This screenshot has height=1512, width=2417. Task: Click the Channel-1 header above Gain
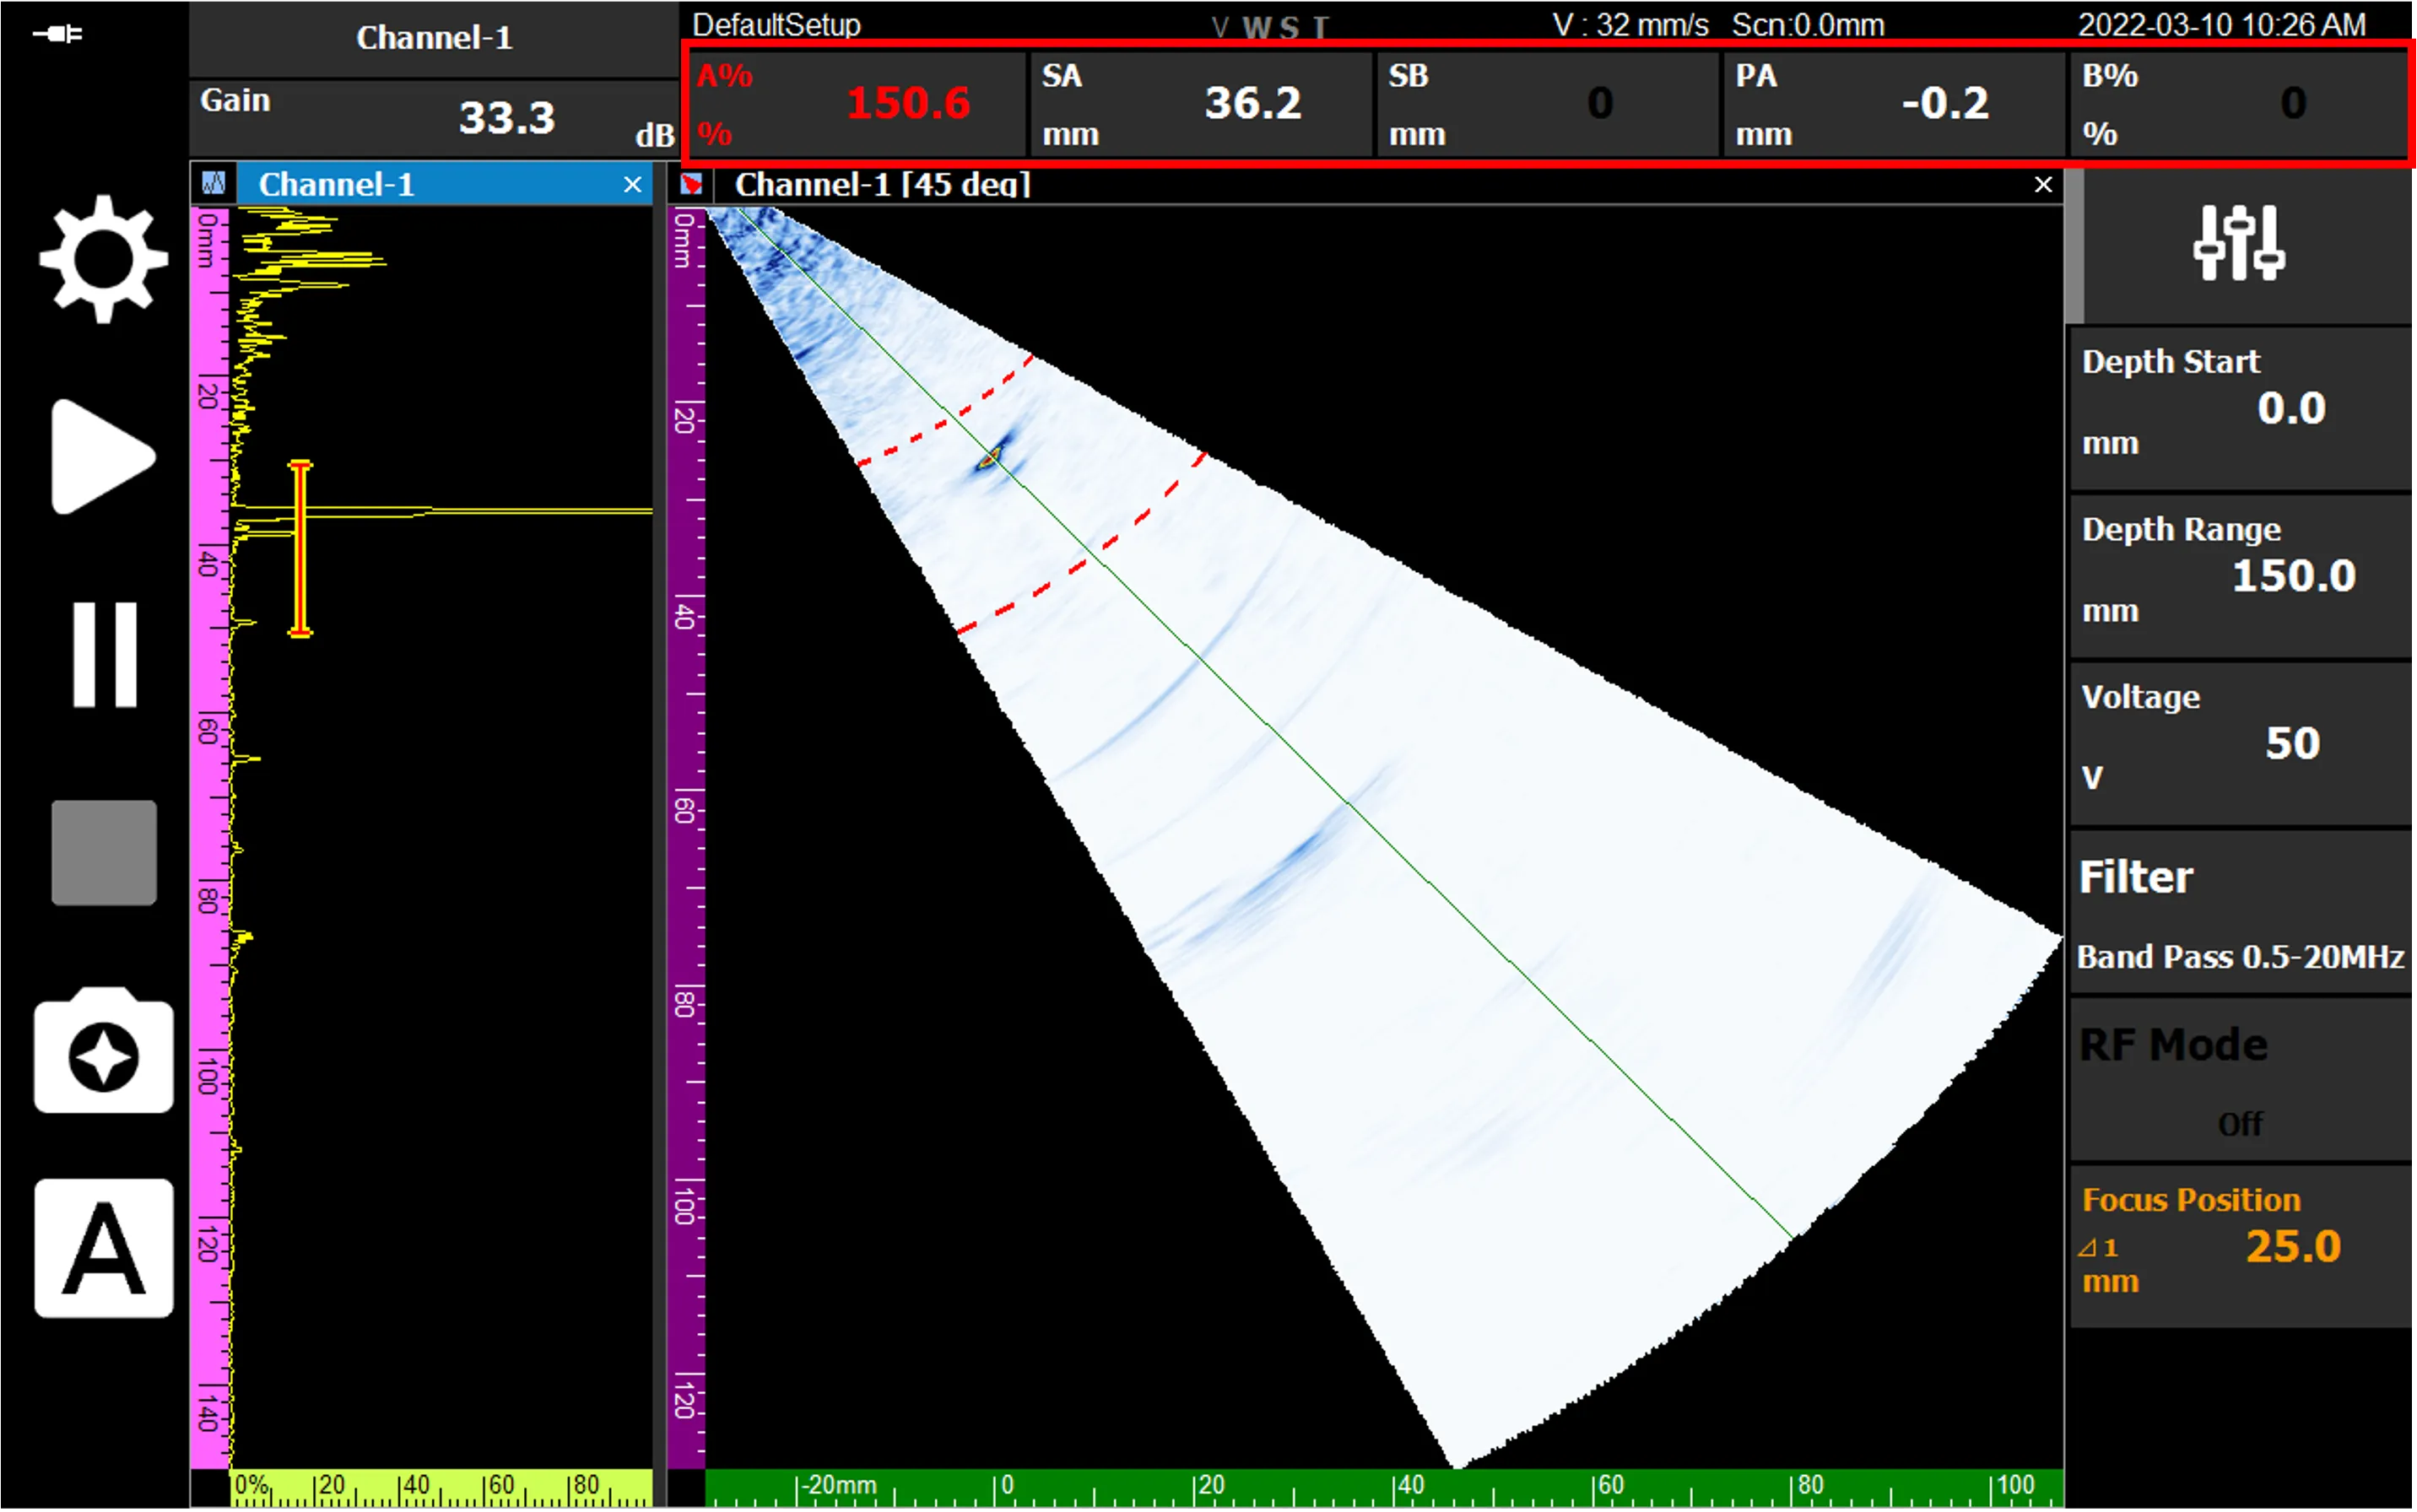point(434,38)
